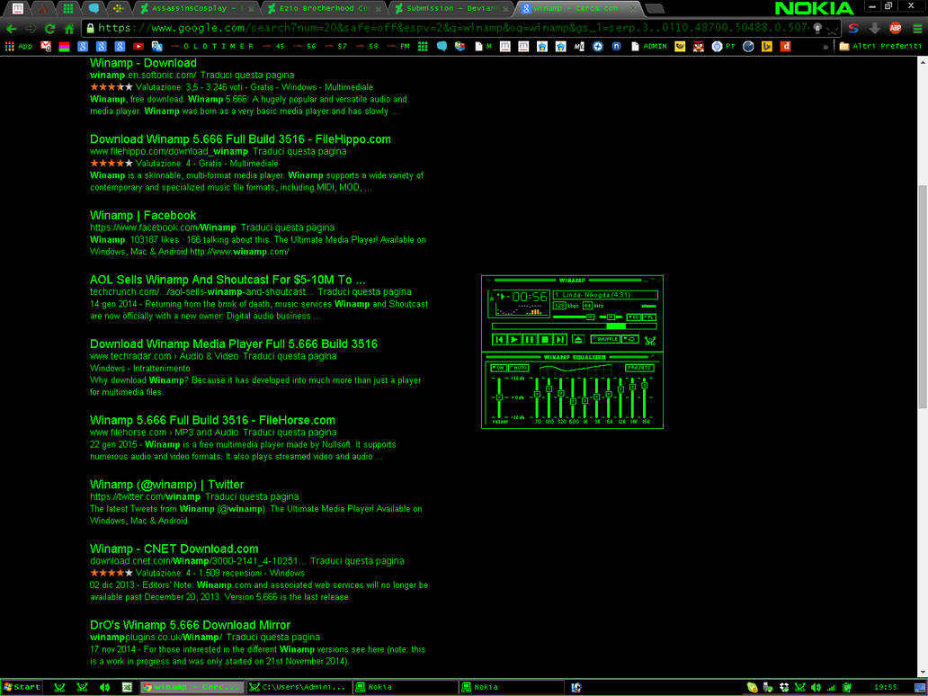Open the Winamp (@winamp) | Twitter result

tap(167, 484)
